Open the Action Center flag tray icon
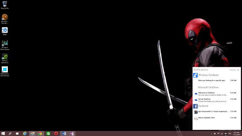The image size is (242, 136). point(218,133)
